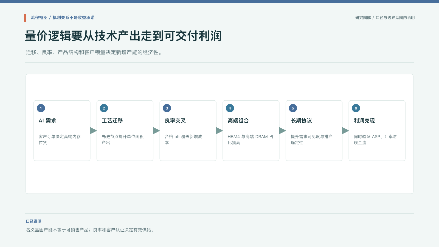
Task: Click the text '合格 bit 覆盖新增成本'
Action: [183, 139]
